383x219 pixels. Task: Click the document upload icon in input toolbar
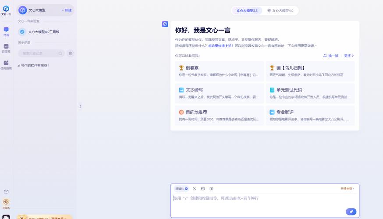click(x=211, y=188)
